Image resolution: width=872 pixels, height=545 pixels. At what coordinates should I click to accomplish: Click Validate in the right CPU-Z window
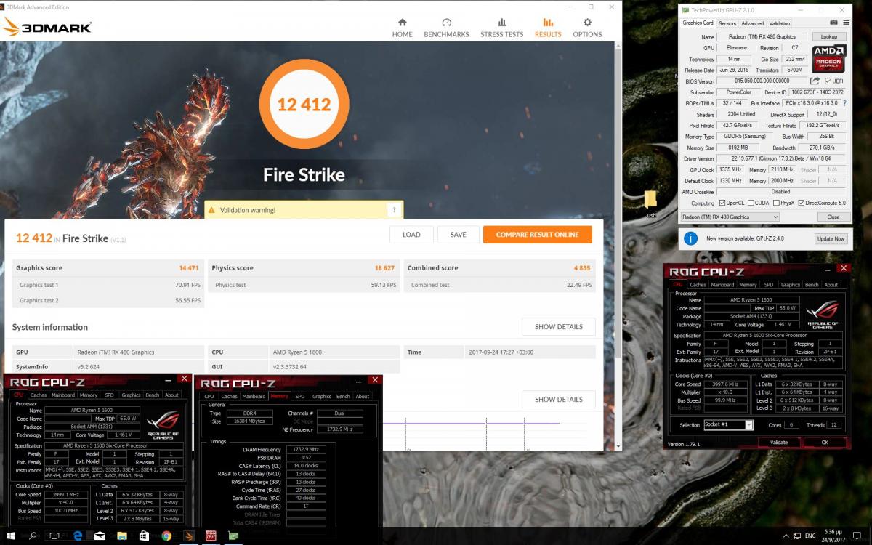point(778,442)
